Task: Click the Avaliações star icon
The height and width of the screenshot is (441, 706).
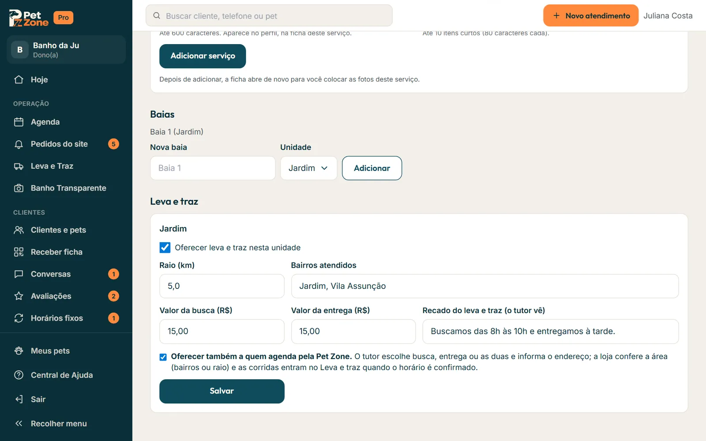Action: point(19,296)
